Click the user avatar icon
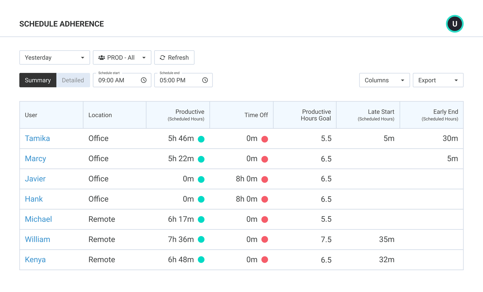Viewport: 483px width, 292px height. (454, 24)
